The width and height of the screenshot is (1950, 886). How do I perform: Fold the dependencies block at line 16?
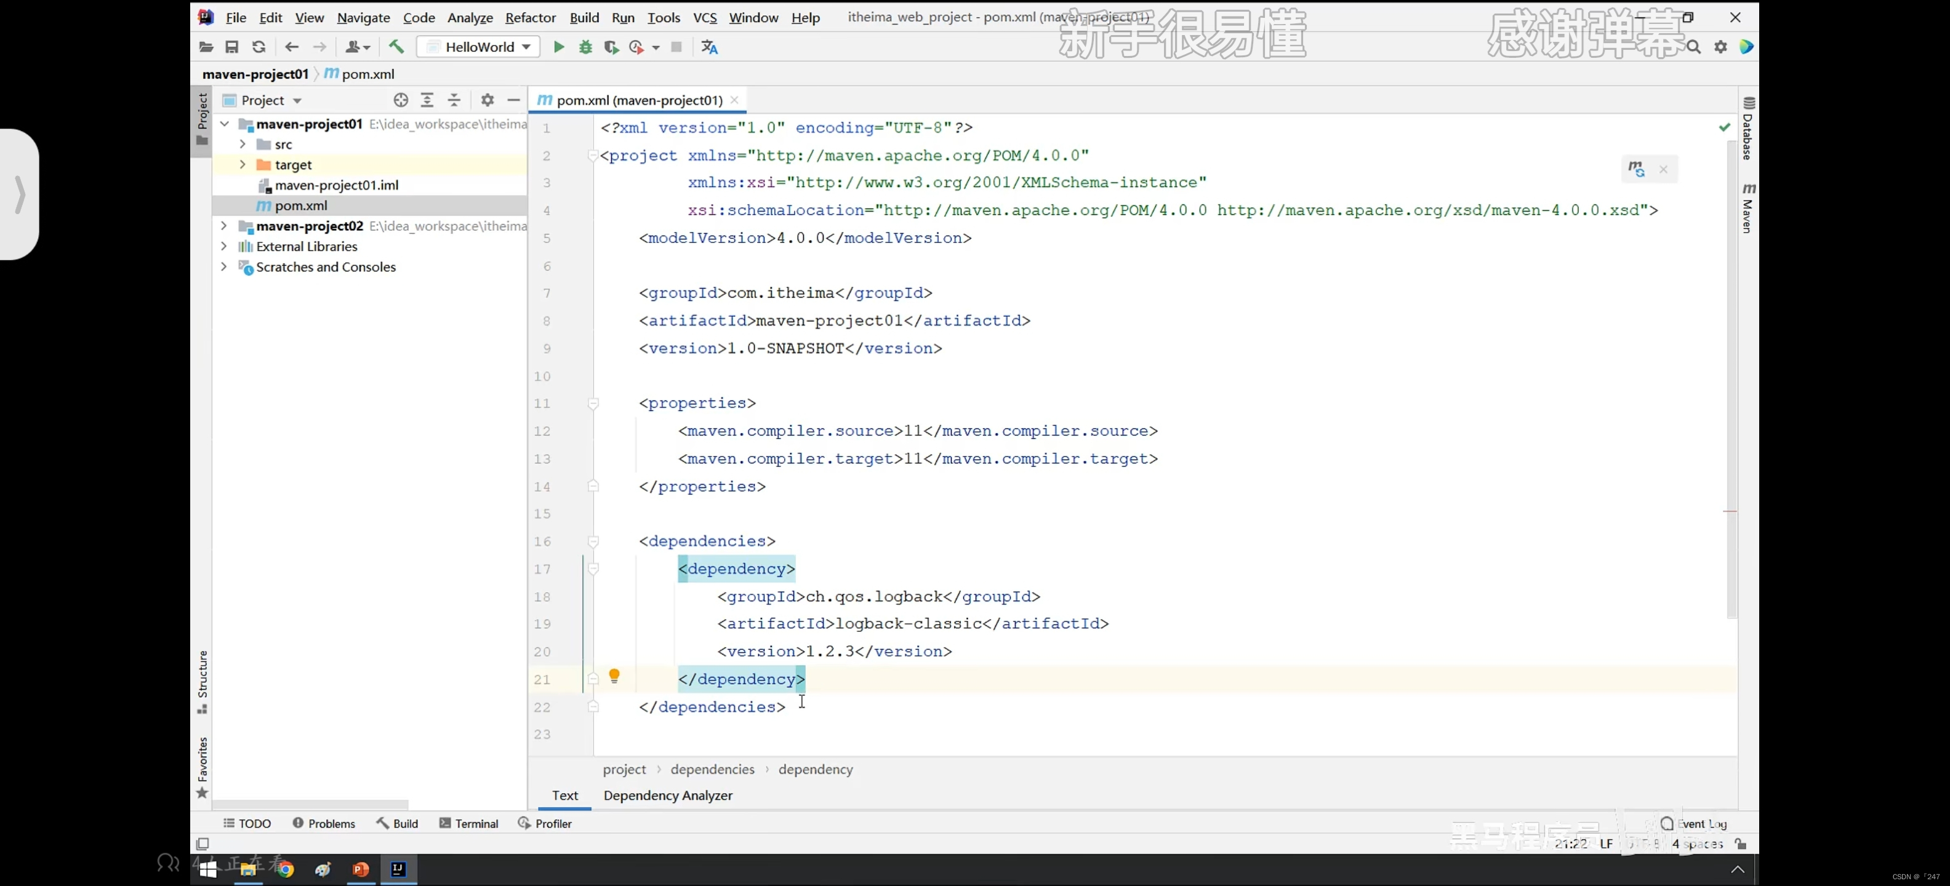[593, 541]
